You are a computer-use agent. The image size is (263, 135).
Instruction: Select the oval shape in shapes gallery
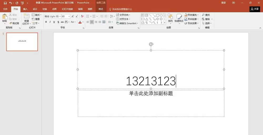(x=161, y=15)
